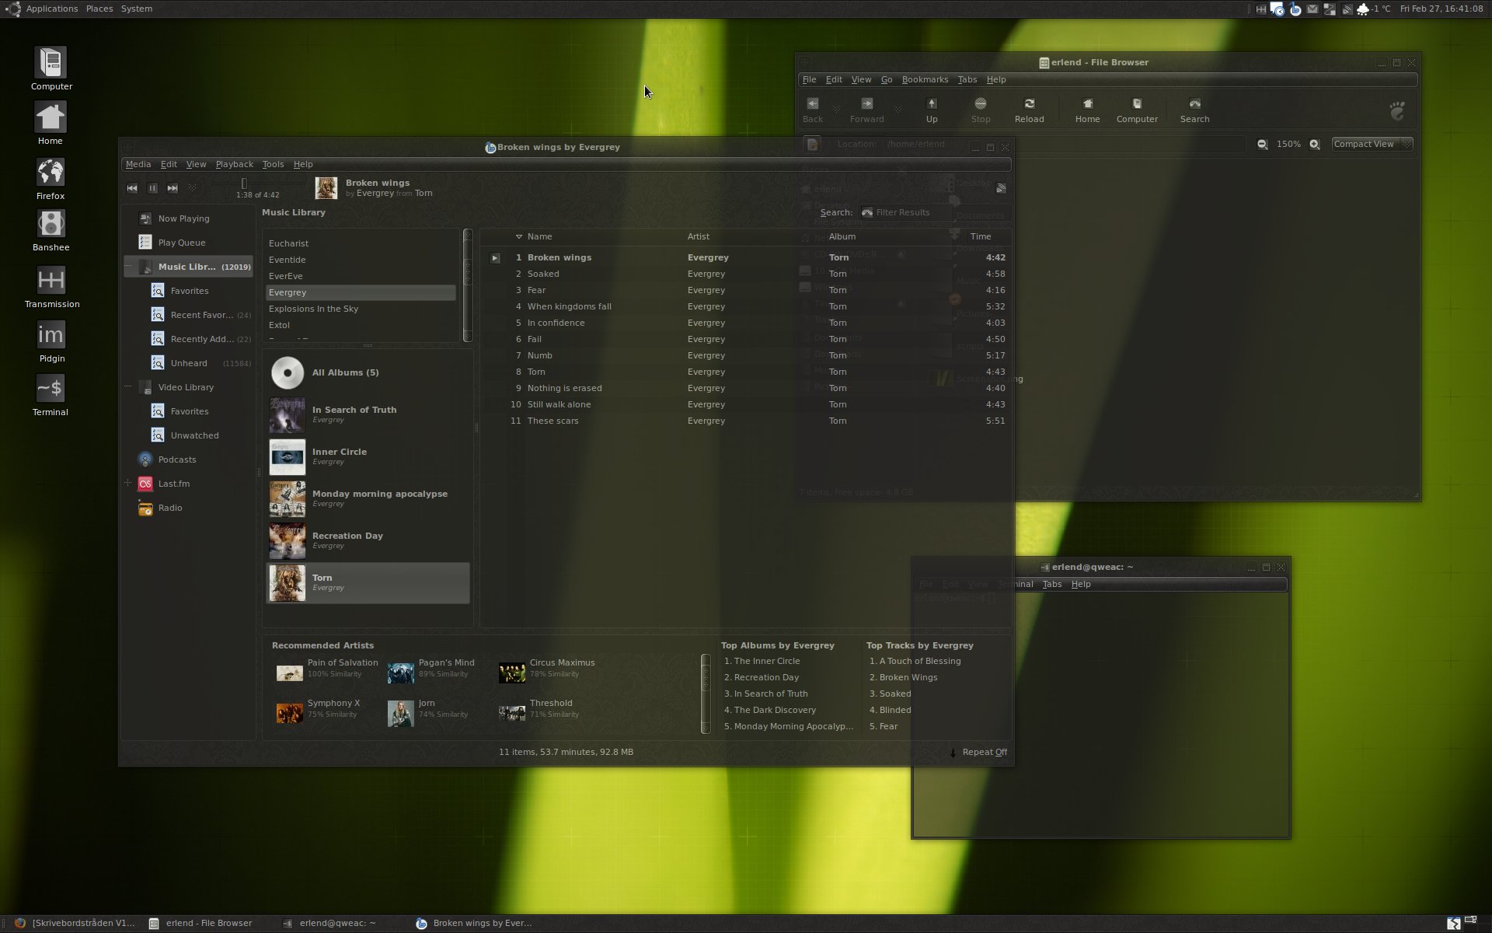This screenshot has height=933, width=1492.
Task: Select Recreation Day album
Action: (x=368, y=541)
